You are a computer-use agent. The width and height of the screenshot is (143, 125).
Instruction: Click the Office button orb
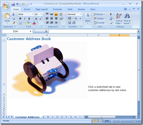point(6,6)
